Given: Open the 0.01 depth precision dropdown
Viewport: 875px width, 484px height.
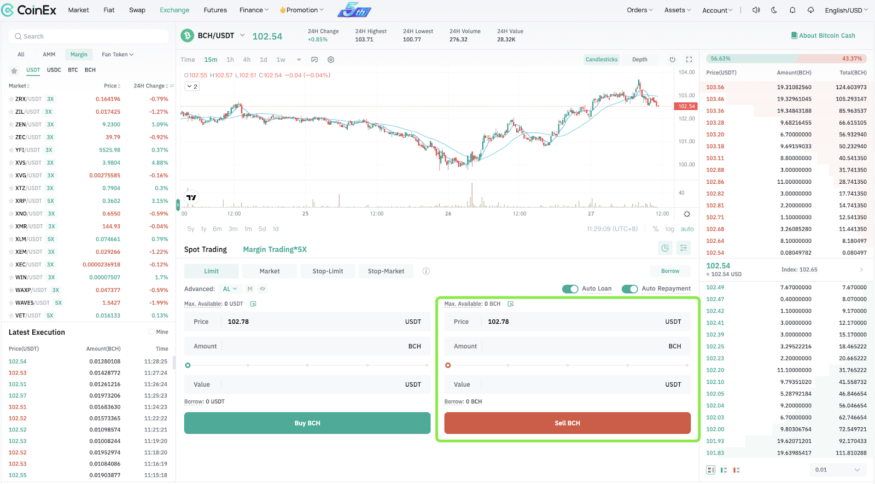Looking at the screenshot, I should (x=837, y=470).
